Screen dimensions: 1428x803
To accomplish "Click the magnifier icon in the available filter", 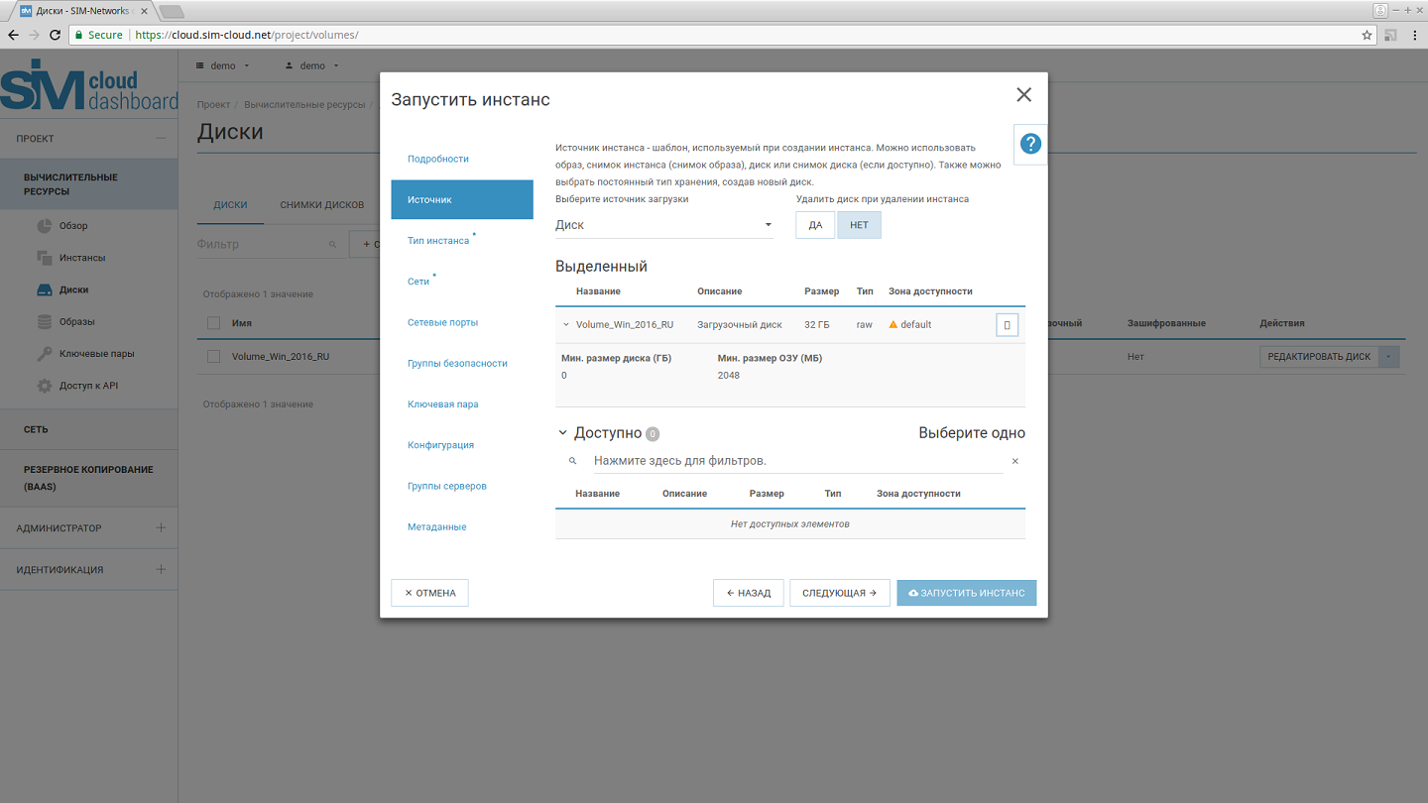I will coord(572,462).
